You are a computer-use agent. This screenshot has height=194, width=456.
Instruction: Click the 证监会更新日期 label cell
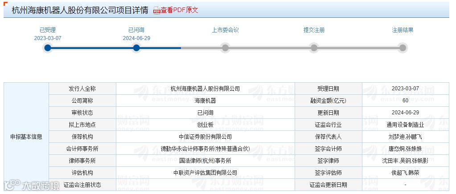point(329,185)
